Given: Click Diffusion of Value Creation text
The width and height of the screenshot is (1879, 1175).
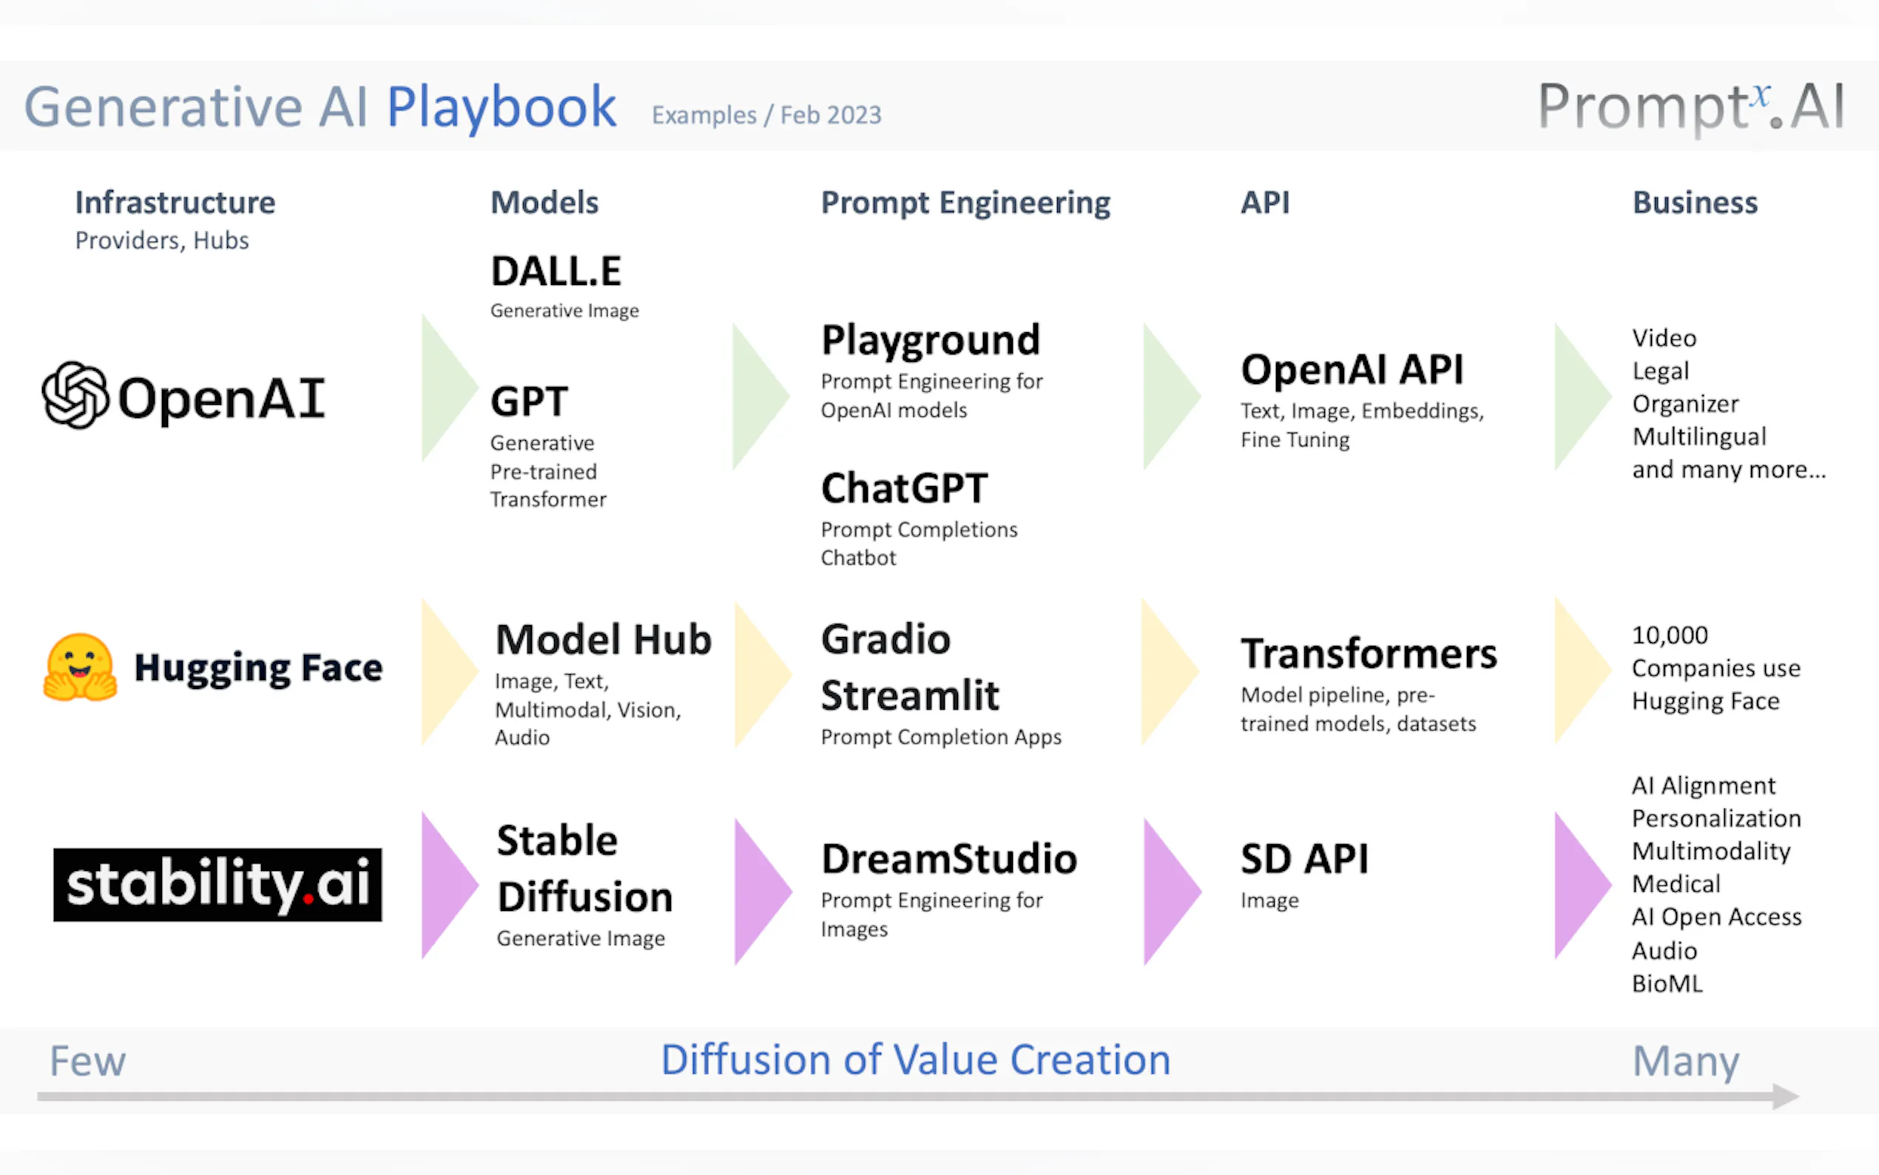Looking at the screenshot, I should click(x=915, y=1060).
